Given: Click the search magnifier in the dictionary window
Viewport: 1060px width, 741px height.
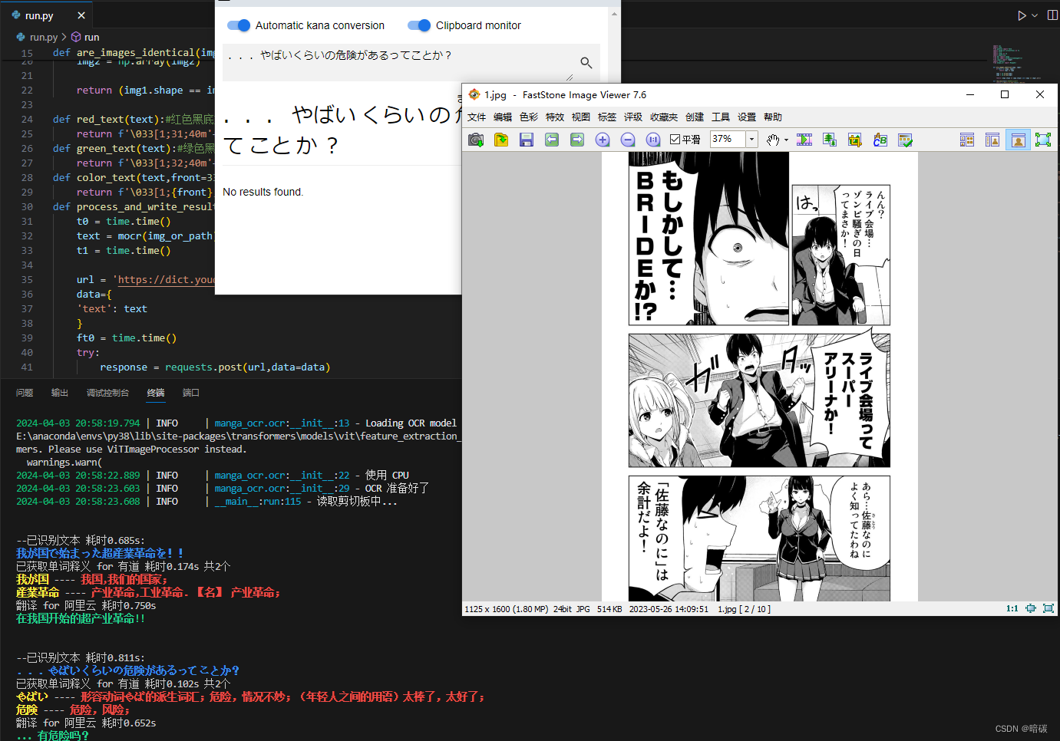Looking at the screenshot, I should [x=586, y=62].
